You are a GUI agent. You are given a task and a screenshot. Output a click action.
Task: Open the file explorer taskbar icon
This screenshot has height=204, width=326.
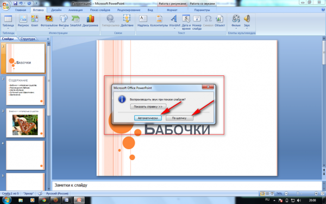tap(21, 200)
